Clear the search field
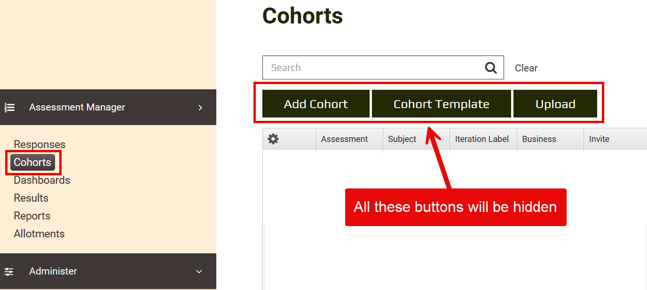Viewport: 647px width, 290px height. point(526,68)
